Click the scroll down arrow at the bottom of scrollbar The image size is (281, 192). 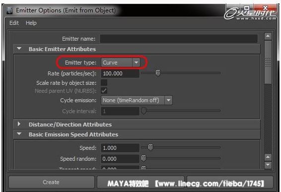coord(268,165)
